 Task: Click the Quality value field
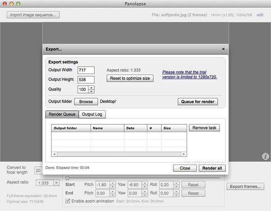tap(83, 89)
